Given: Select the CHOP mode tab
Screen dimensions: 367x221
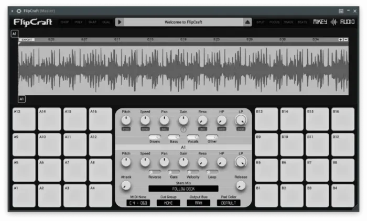Looking at the screenshot, I should tap(64, 23).
